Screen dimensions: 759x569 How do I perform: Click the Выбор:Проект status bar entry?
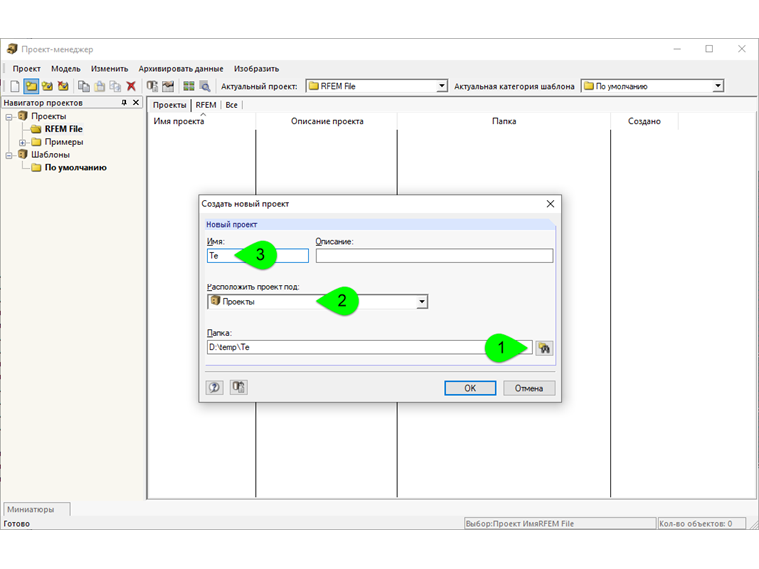[560, 523]
